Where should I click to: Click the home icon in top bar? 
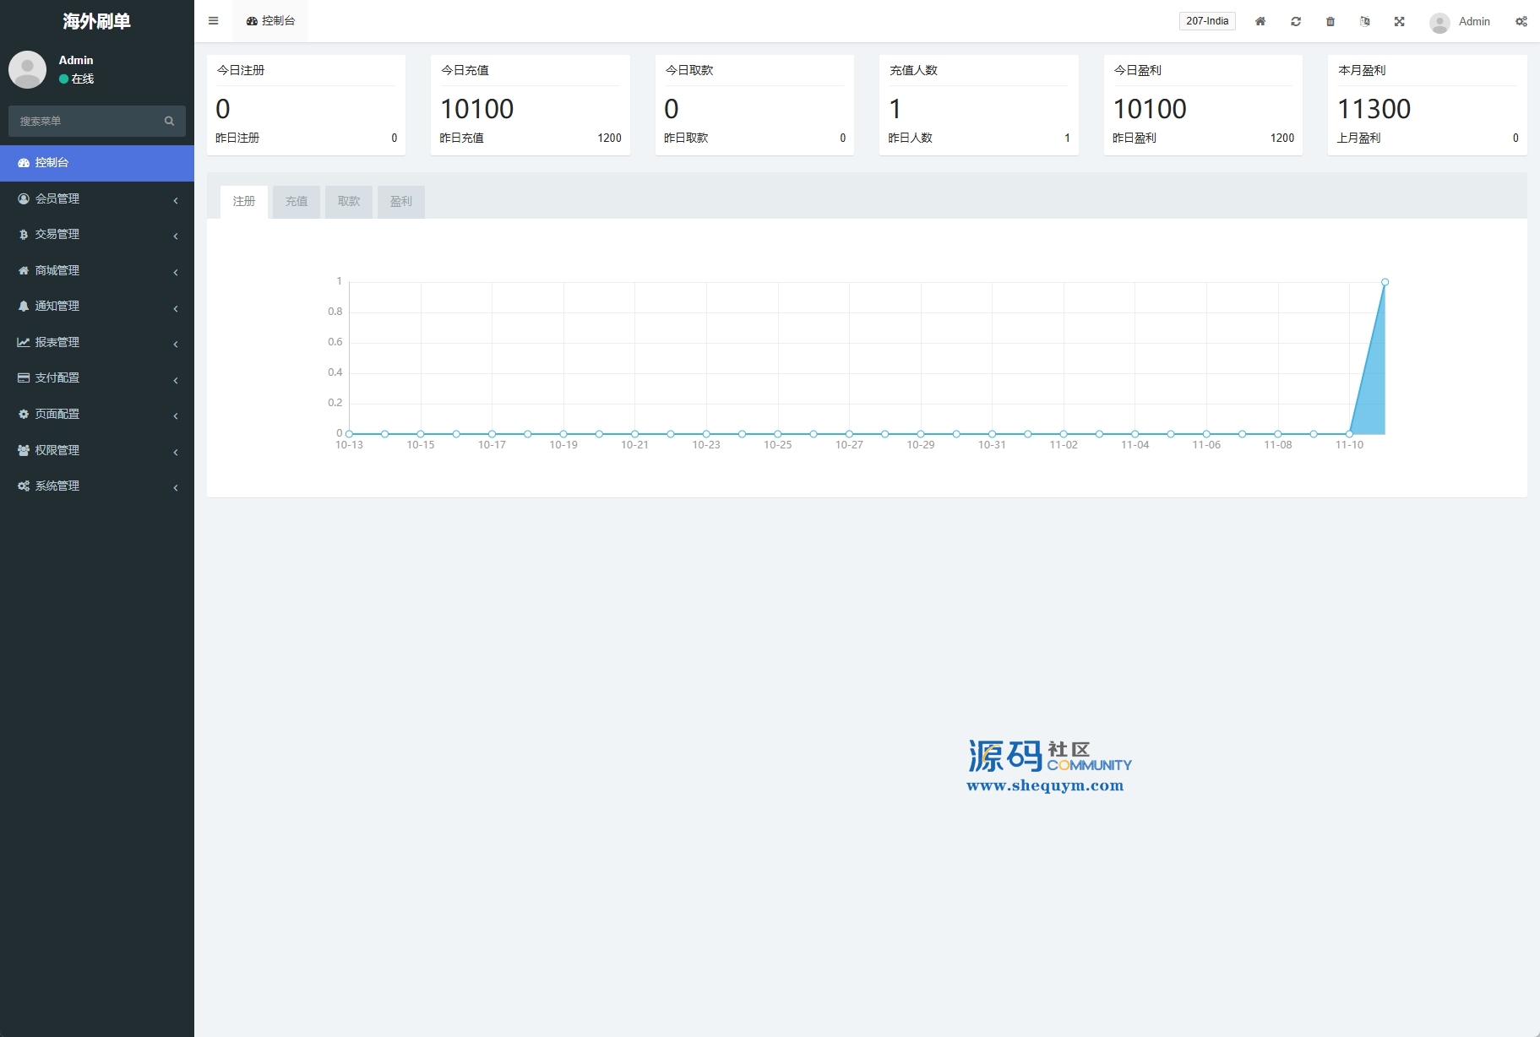(x=1260, y=21)
